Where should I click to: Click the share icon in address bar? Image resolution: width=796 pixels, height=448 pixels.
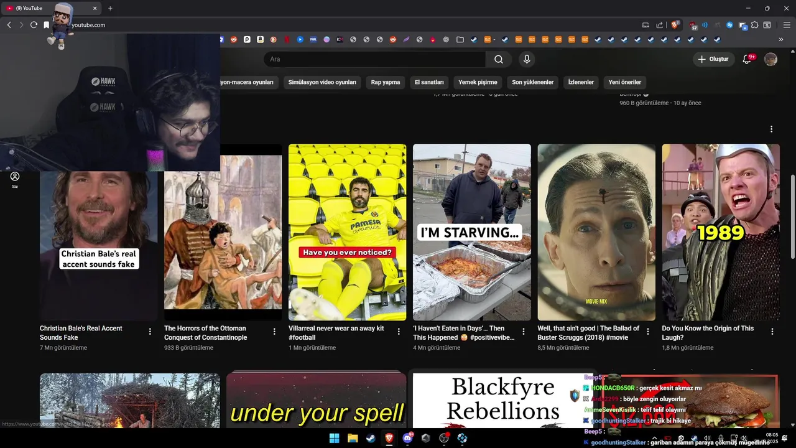[660, 25]
